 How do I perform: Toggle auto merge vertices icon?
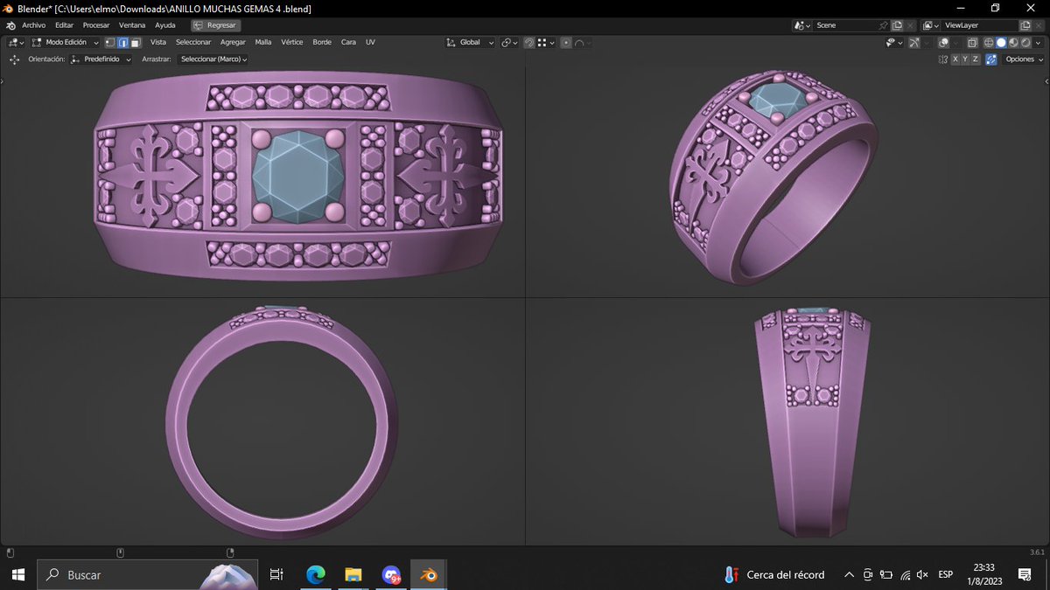[991, 59]
